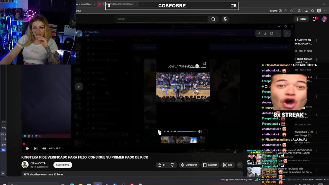Screen dimensions: 329x185
Task: Enter fullscreen for the volleyball clip
Action: 206,132
